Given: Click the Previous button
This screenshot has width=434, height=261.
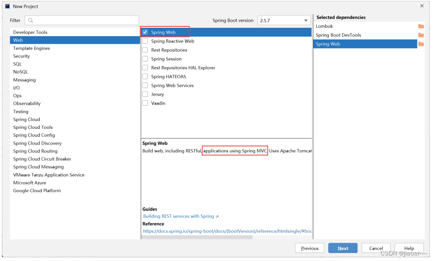Looking at the screenshot, I should (309, 248).
